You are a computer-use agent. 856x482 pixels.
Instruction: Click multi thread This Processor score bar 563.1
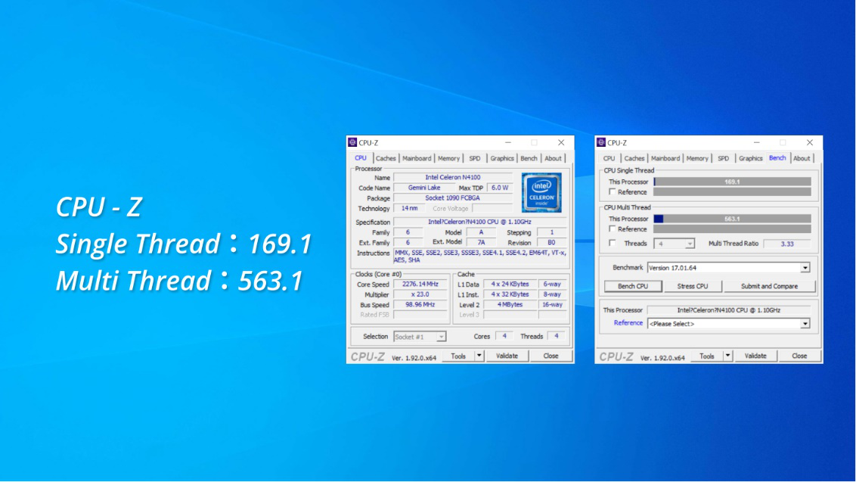click(732, 219)
